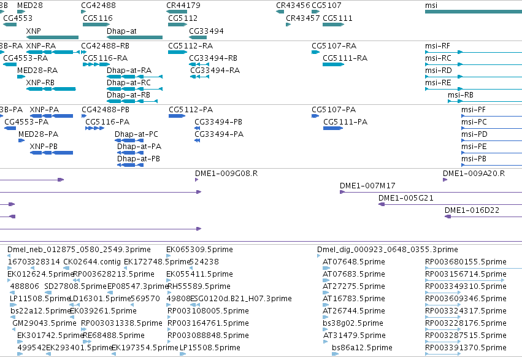This screenshot has width=522, height=357.
Task: Click the CG5116 gene label
Action: pyautogui.click(x=98, y=18)
